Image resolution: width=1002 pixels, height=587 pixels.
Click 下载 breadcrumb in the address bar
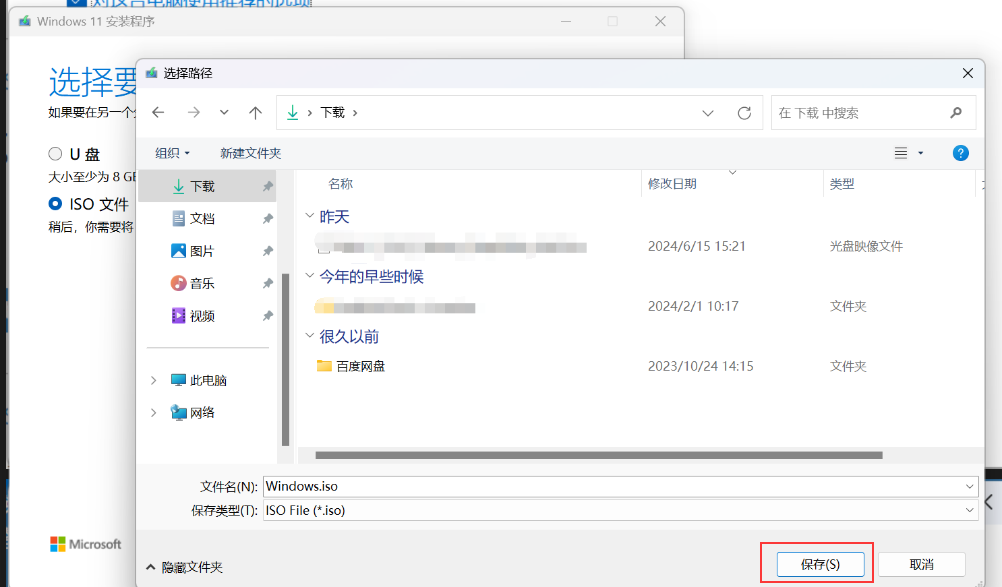[x=332, y=113]
